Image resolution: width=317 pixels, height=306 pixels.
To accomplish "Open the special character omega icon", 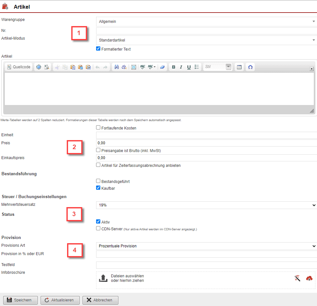I will click(250, 67).
